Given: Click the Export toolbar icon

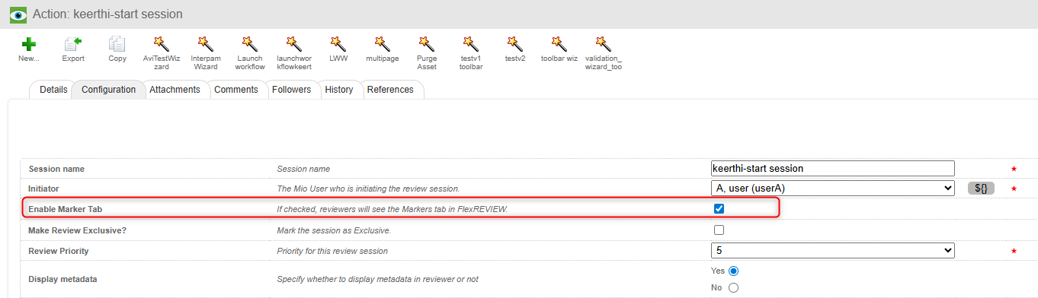Looking at the screenshot, I should [73, 45].
